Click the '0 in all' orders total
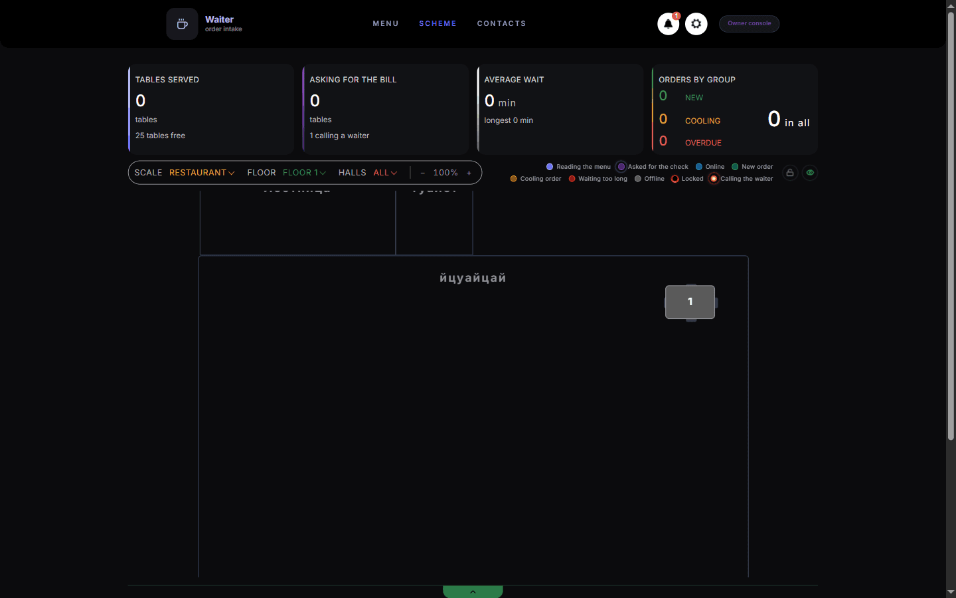This screenshot has width=956, height=598. 789,120
